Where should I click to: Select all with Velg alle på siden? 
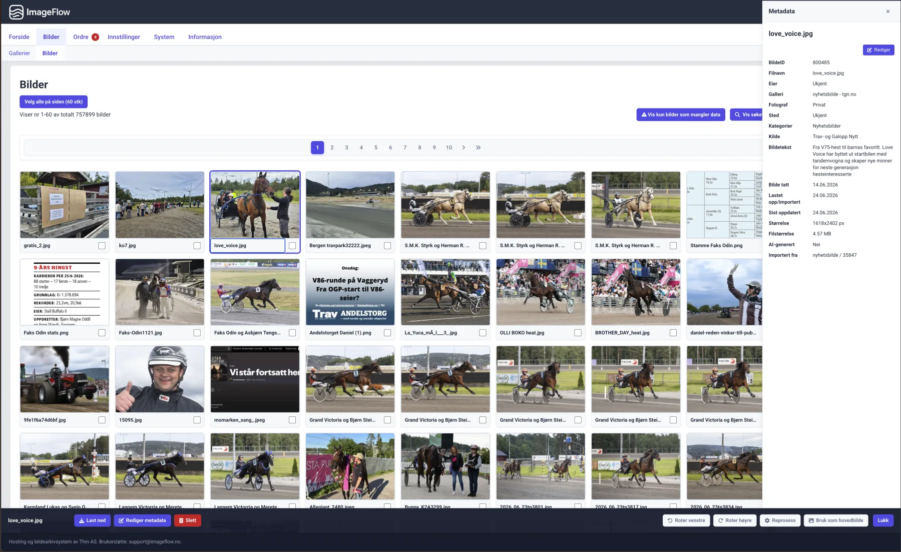pyautogui.click(x=54, y=102)
